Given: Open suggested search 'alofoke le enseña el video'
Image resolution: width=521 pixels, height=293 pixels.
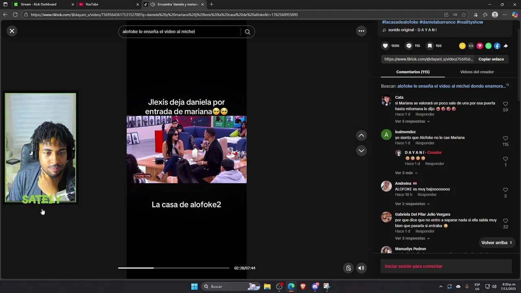Looking at the screenshot, I should click(451, 86).
